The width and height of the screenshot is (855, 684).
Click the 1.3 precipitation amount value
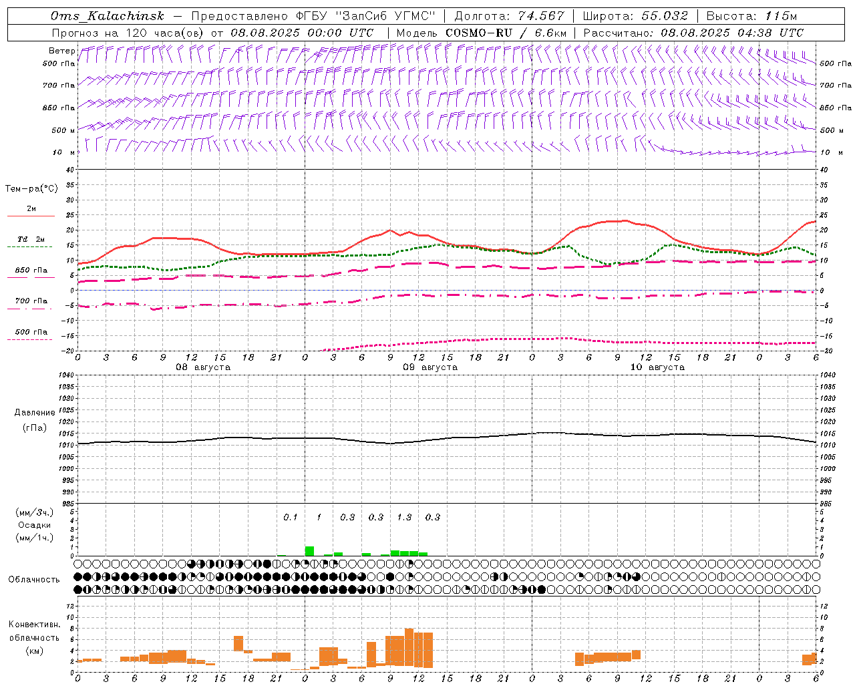pos(404,517)
